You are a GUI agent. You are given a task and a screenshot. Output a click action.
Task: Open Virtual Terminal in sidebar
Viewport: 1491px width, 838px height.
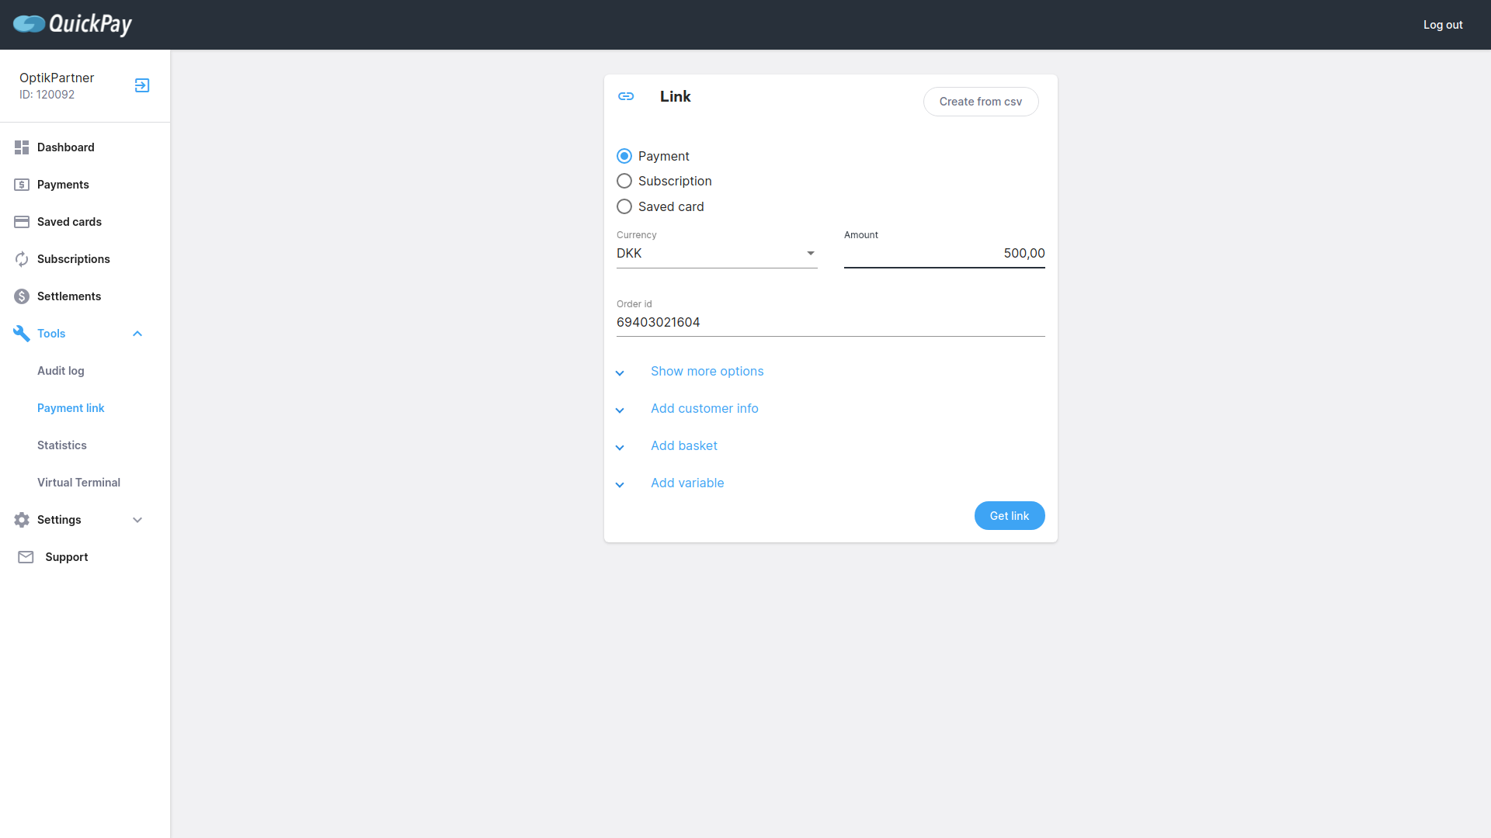point(78,483)
